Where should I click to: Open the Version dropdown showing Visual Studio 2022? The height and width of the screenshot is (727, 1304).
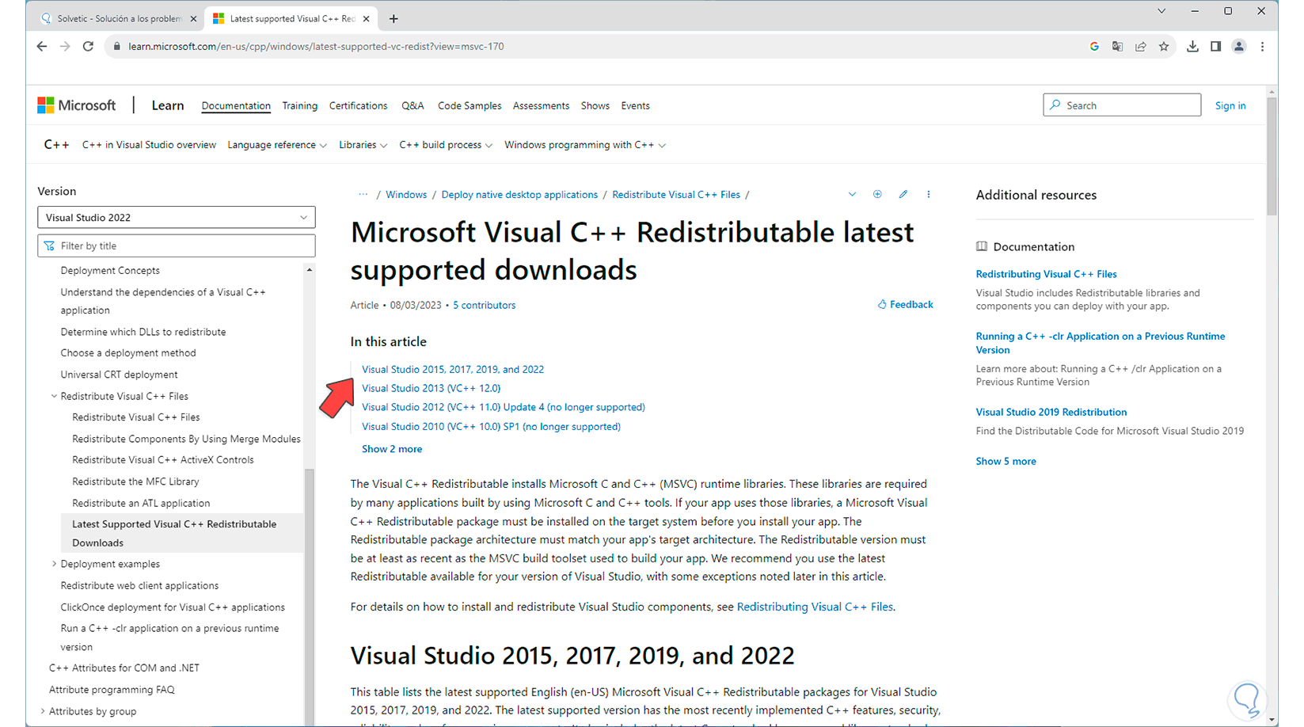point(177,218)
